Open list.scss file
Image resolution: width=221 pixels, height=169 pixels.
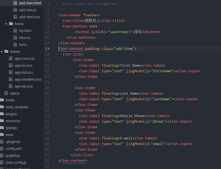[x=25, y=38]
